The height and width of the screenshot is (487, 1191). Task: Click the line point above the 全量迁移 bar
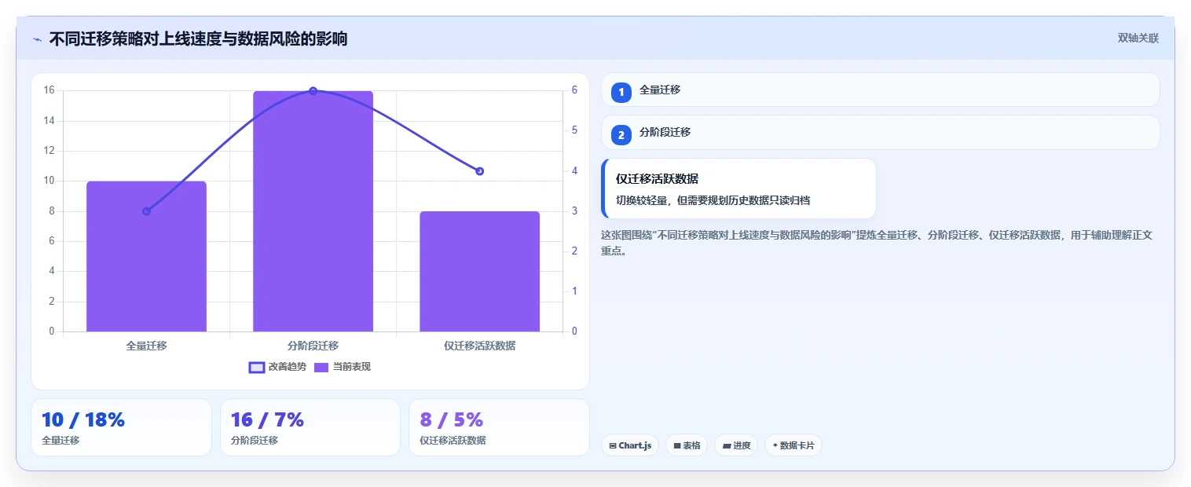tap(146, 211)
